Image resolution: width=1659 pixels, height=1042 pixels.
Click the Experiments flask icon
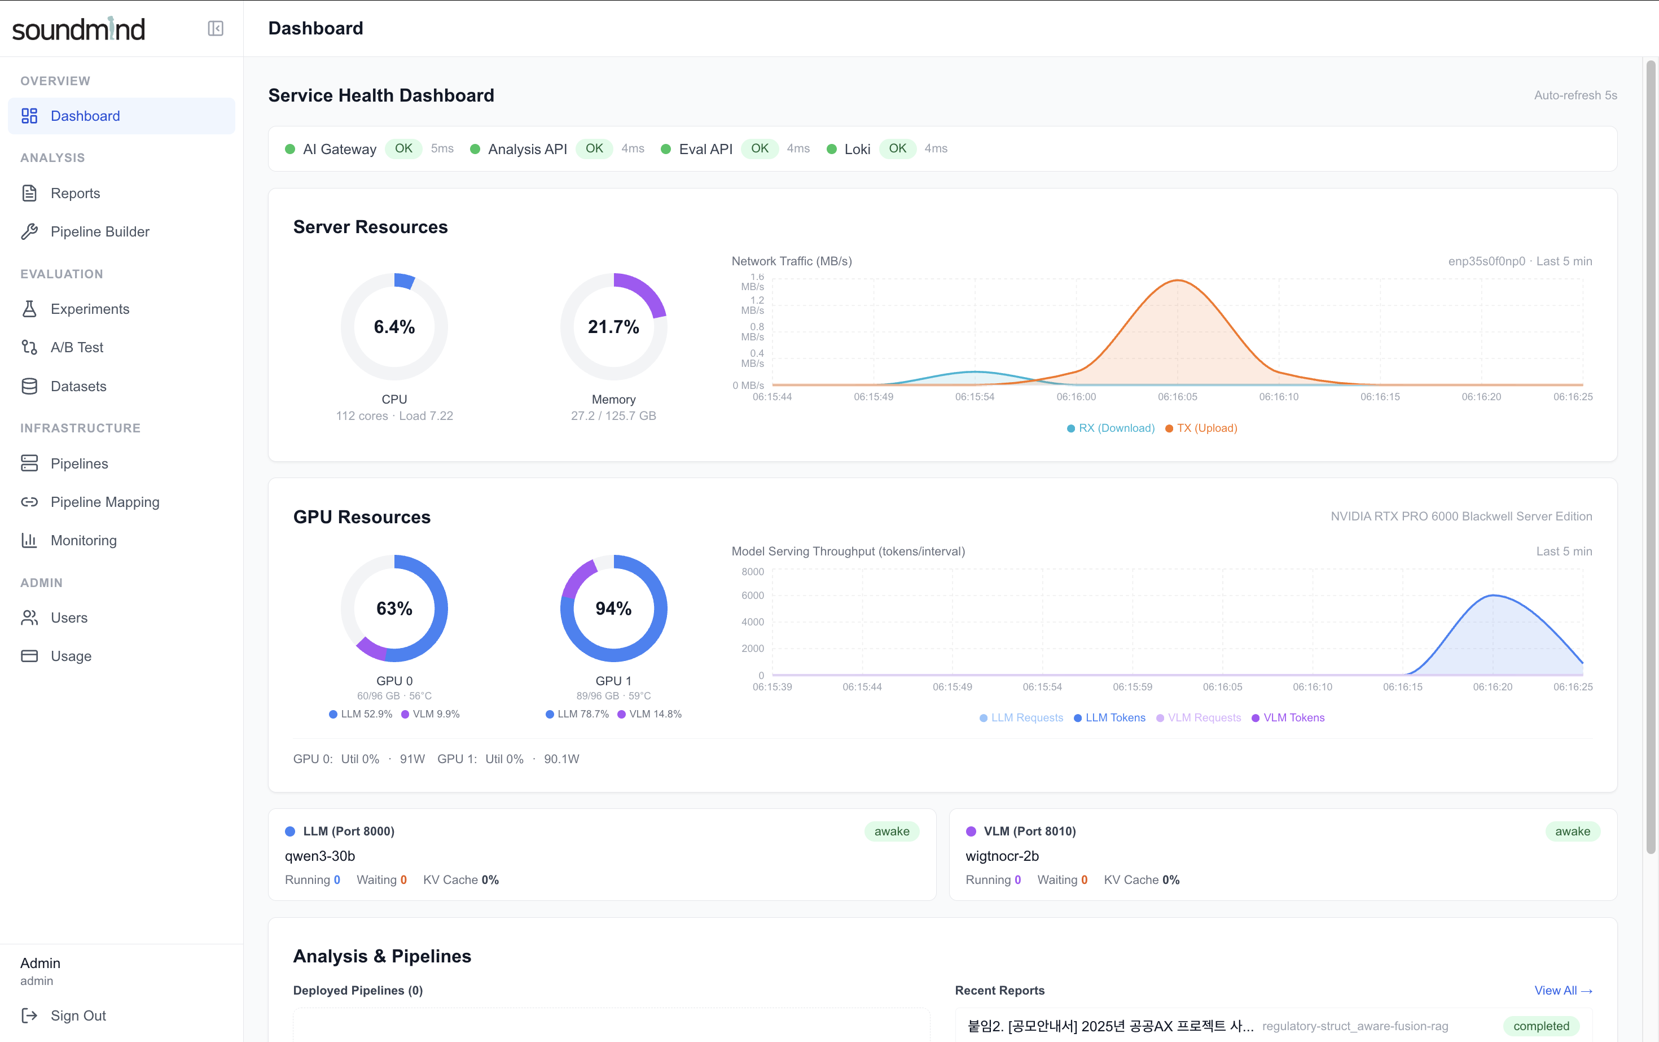pyautogui.click(x=29, y=309)
